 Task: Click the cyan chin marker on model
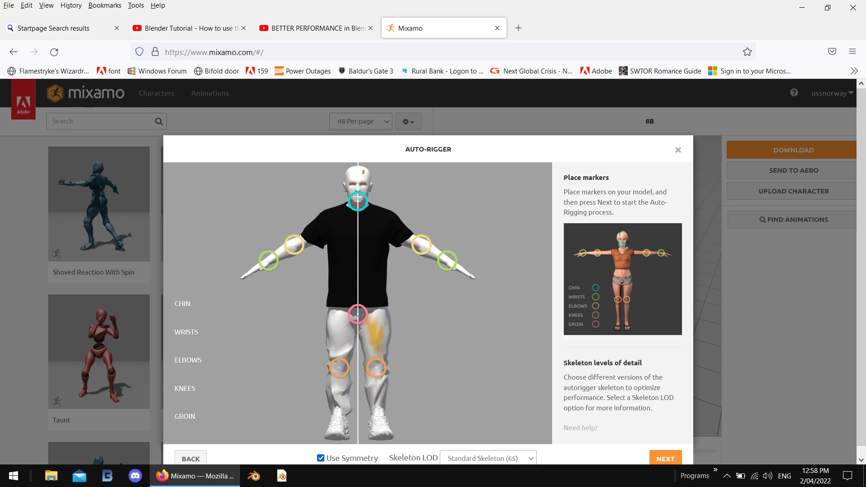[x=358, y=201]
